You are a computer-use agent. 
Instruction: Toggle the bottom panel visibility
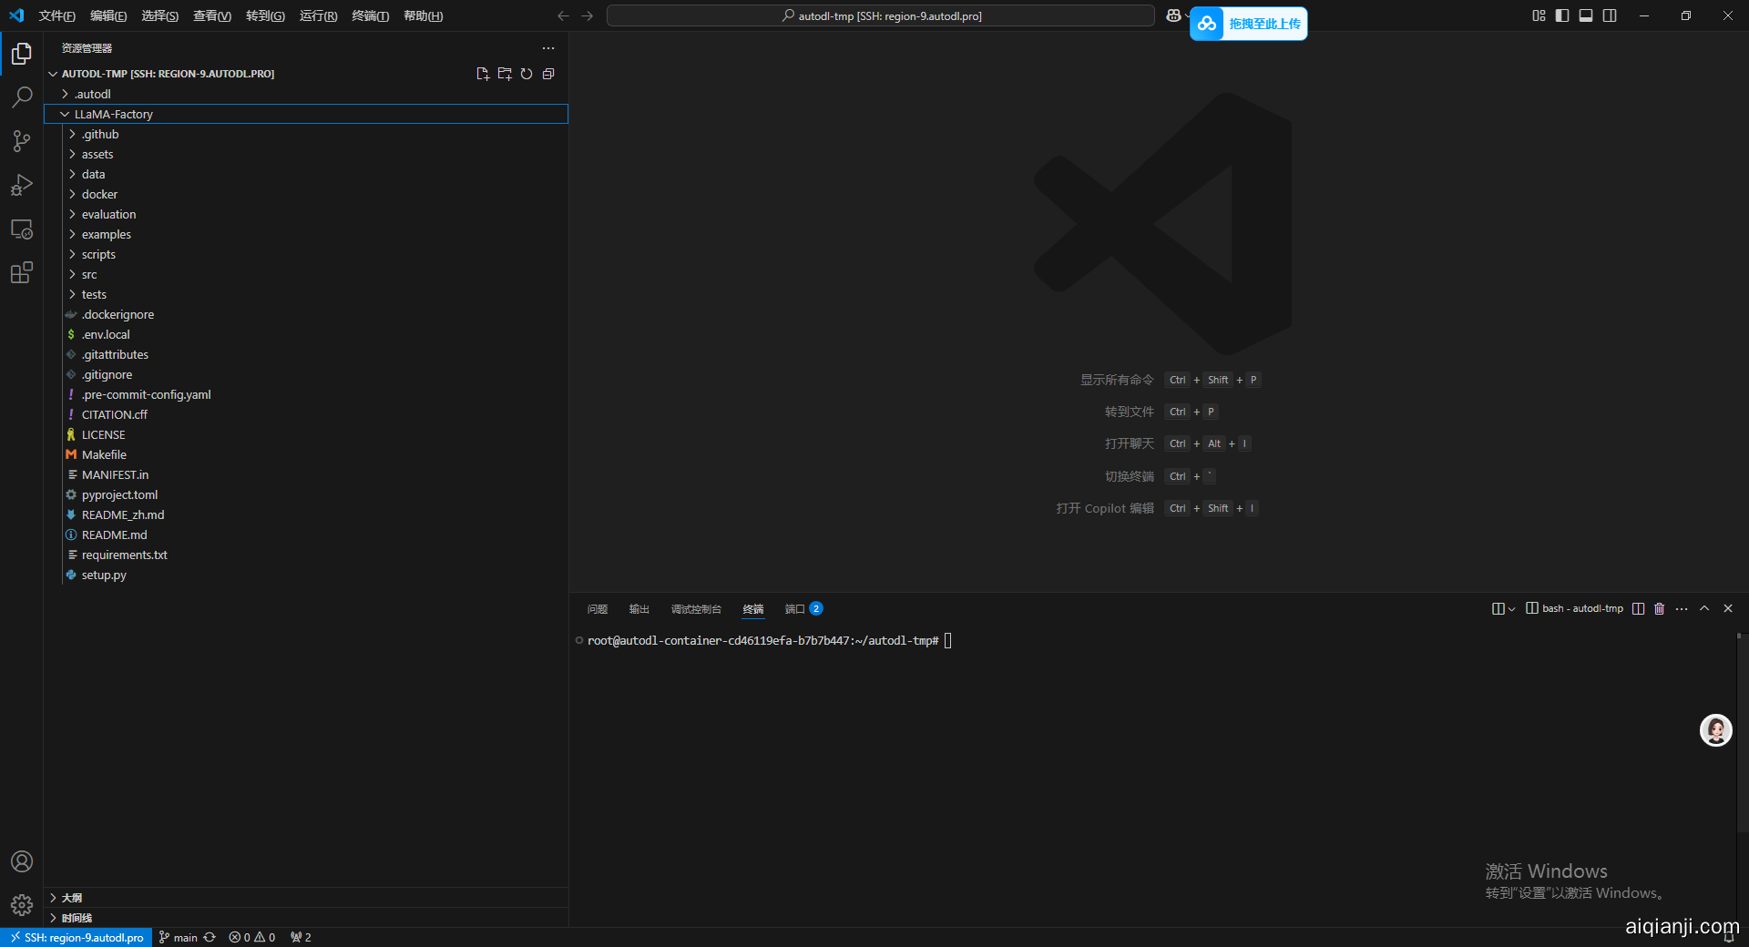(x=1586, y=15)
